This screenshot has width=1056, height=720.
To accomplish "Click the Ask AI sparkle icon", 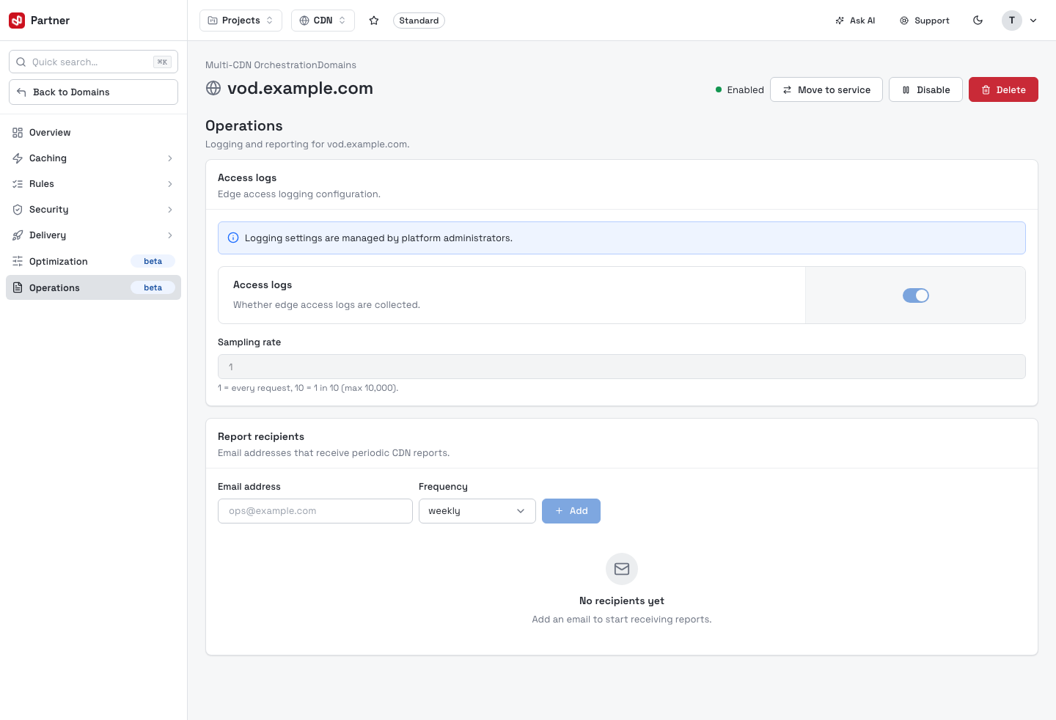I will (840, 21).
